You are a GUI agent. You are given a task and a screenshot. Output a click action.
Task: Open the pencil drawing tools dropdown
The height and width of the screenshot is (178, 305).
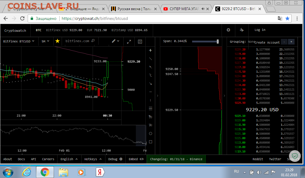[x=115, y=41]
